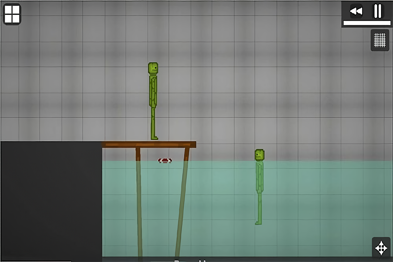
Task: Select the left vertical table leg
Action: pos(139,200)
